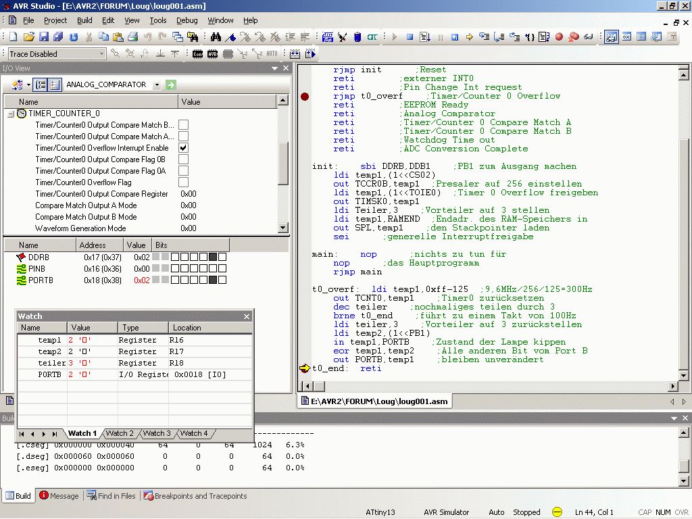Click the Quickwatch glasses icon
This screenshot has height=519, width=692.
tap(588, 37)
